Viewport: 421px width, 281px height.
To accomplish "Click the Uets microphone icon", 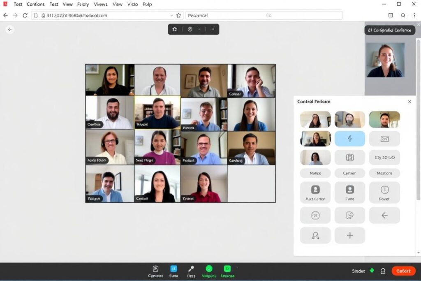I will click(191, 271).
